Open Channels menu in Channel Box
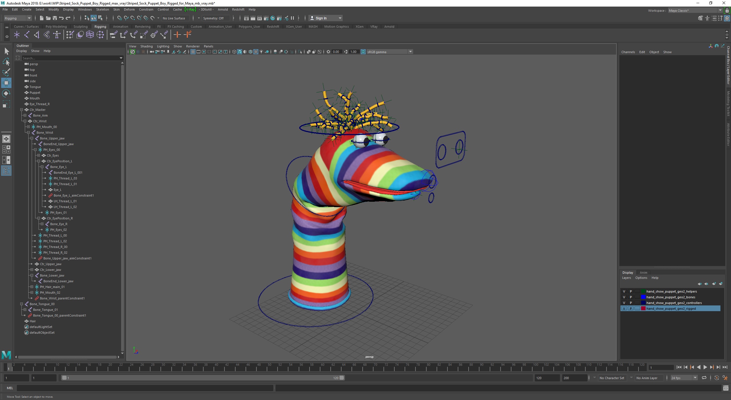731x400 pixels. [628, 52]
